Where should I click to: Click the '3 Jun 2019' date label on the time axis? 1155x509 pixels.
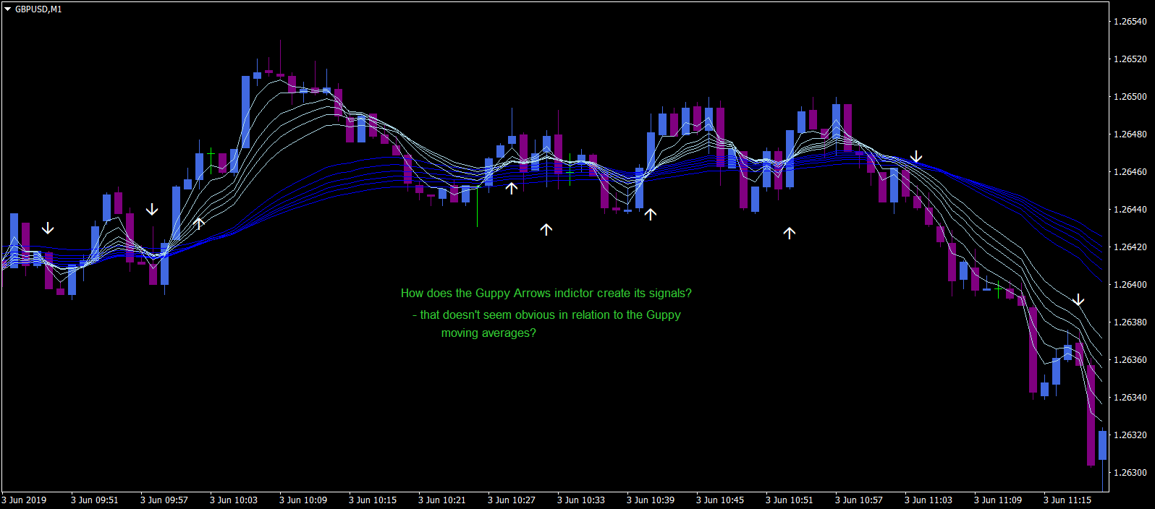[x=25, y=500]
